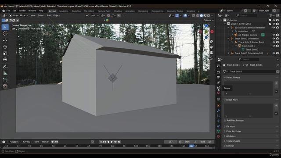Image resolution: width=281 pixels, height=158 pixels.
Task: Click the lock camera to view icon
Action: coord(211,58)
